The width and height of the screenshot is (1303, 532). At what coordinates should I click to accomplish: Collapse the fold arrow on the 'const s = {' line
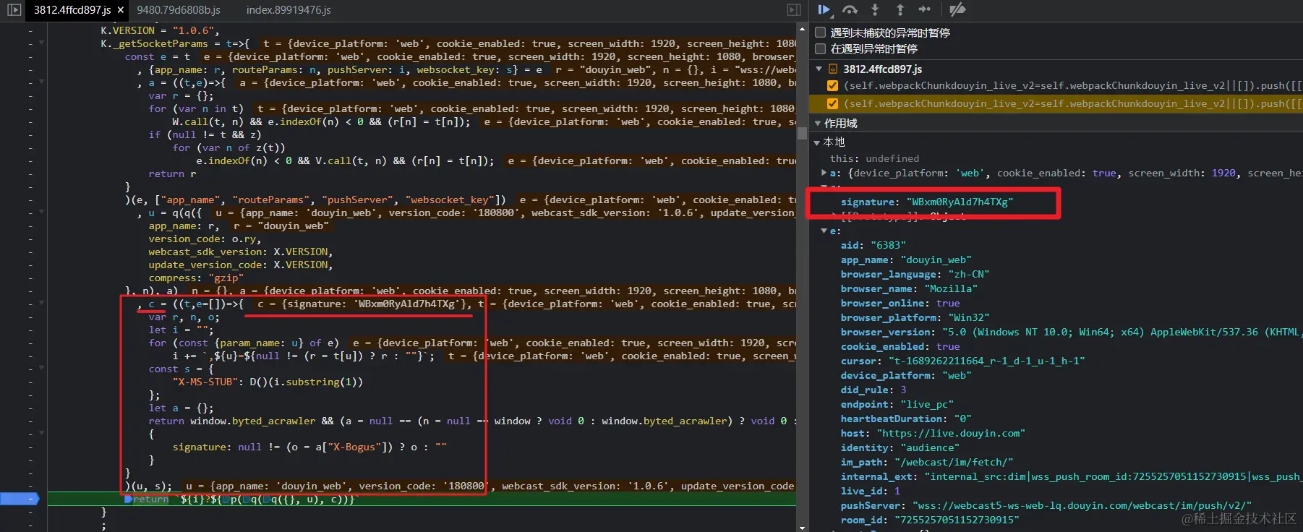pyautogui.click(x=41, y=369)
